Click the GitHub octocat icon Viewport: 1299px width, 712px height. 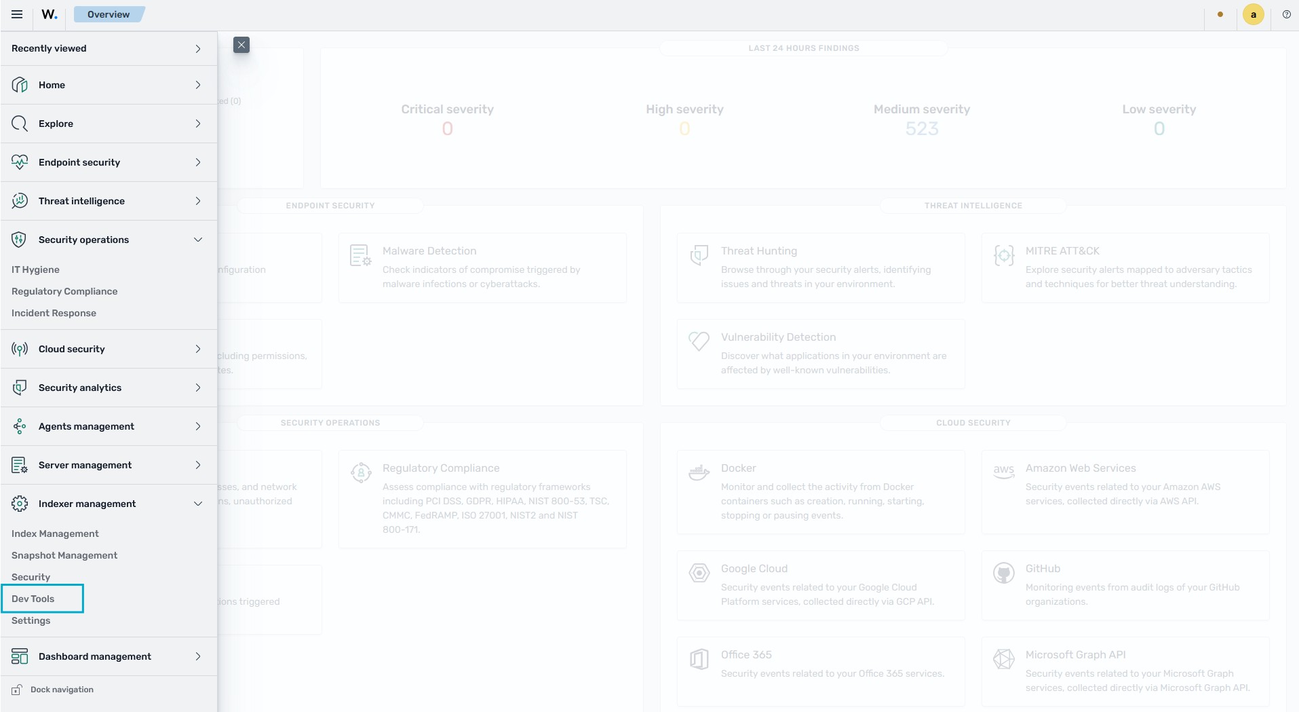click(1004, 573)
